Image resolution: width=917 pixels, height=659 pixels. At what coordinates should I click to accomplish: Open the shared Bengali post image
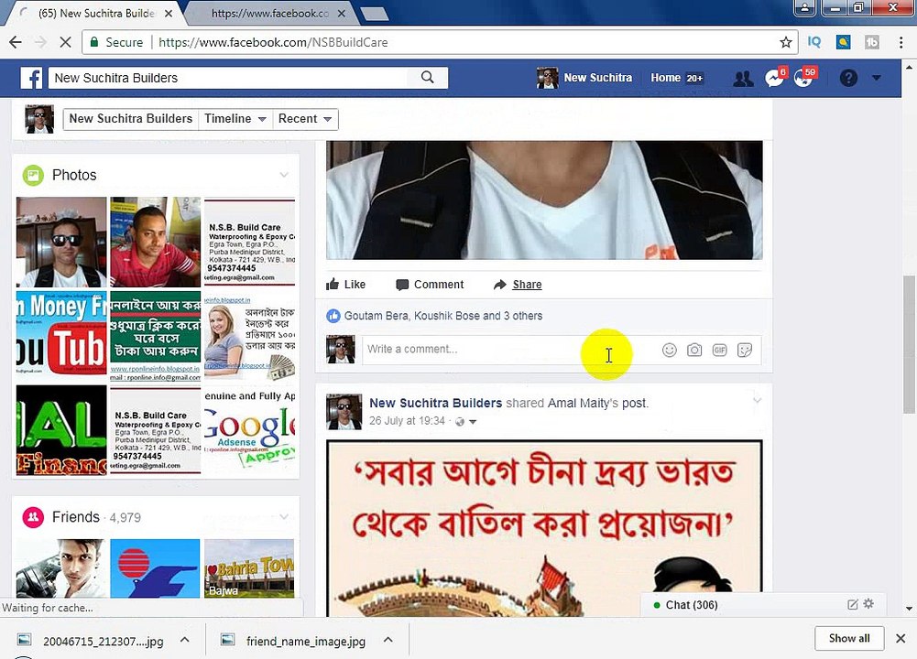(x=544, y=529)
